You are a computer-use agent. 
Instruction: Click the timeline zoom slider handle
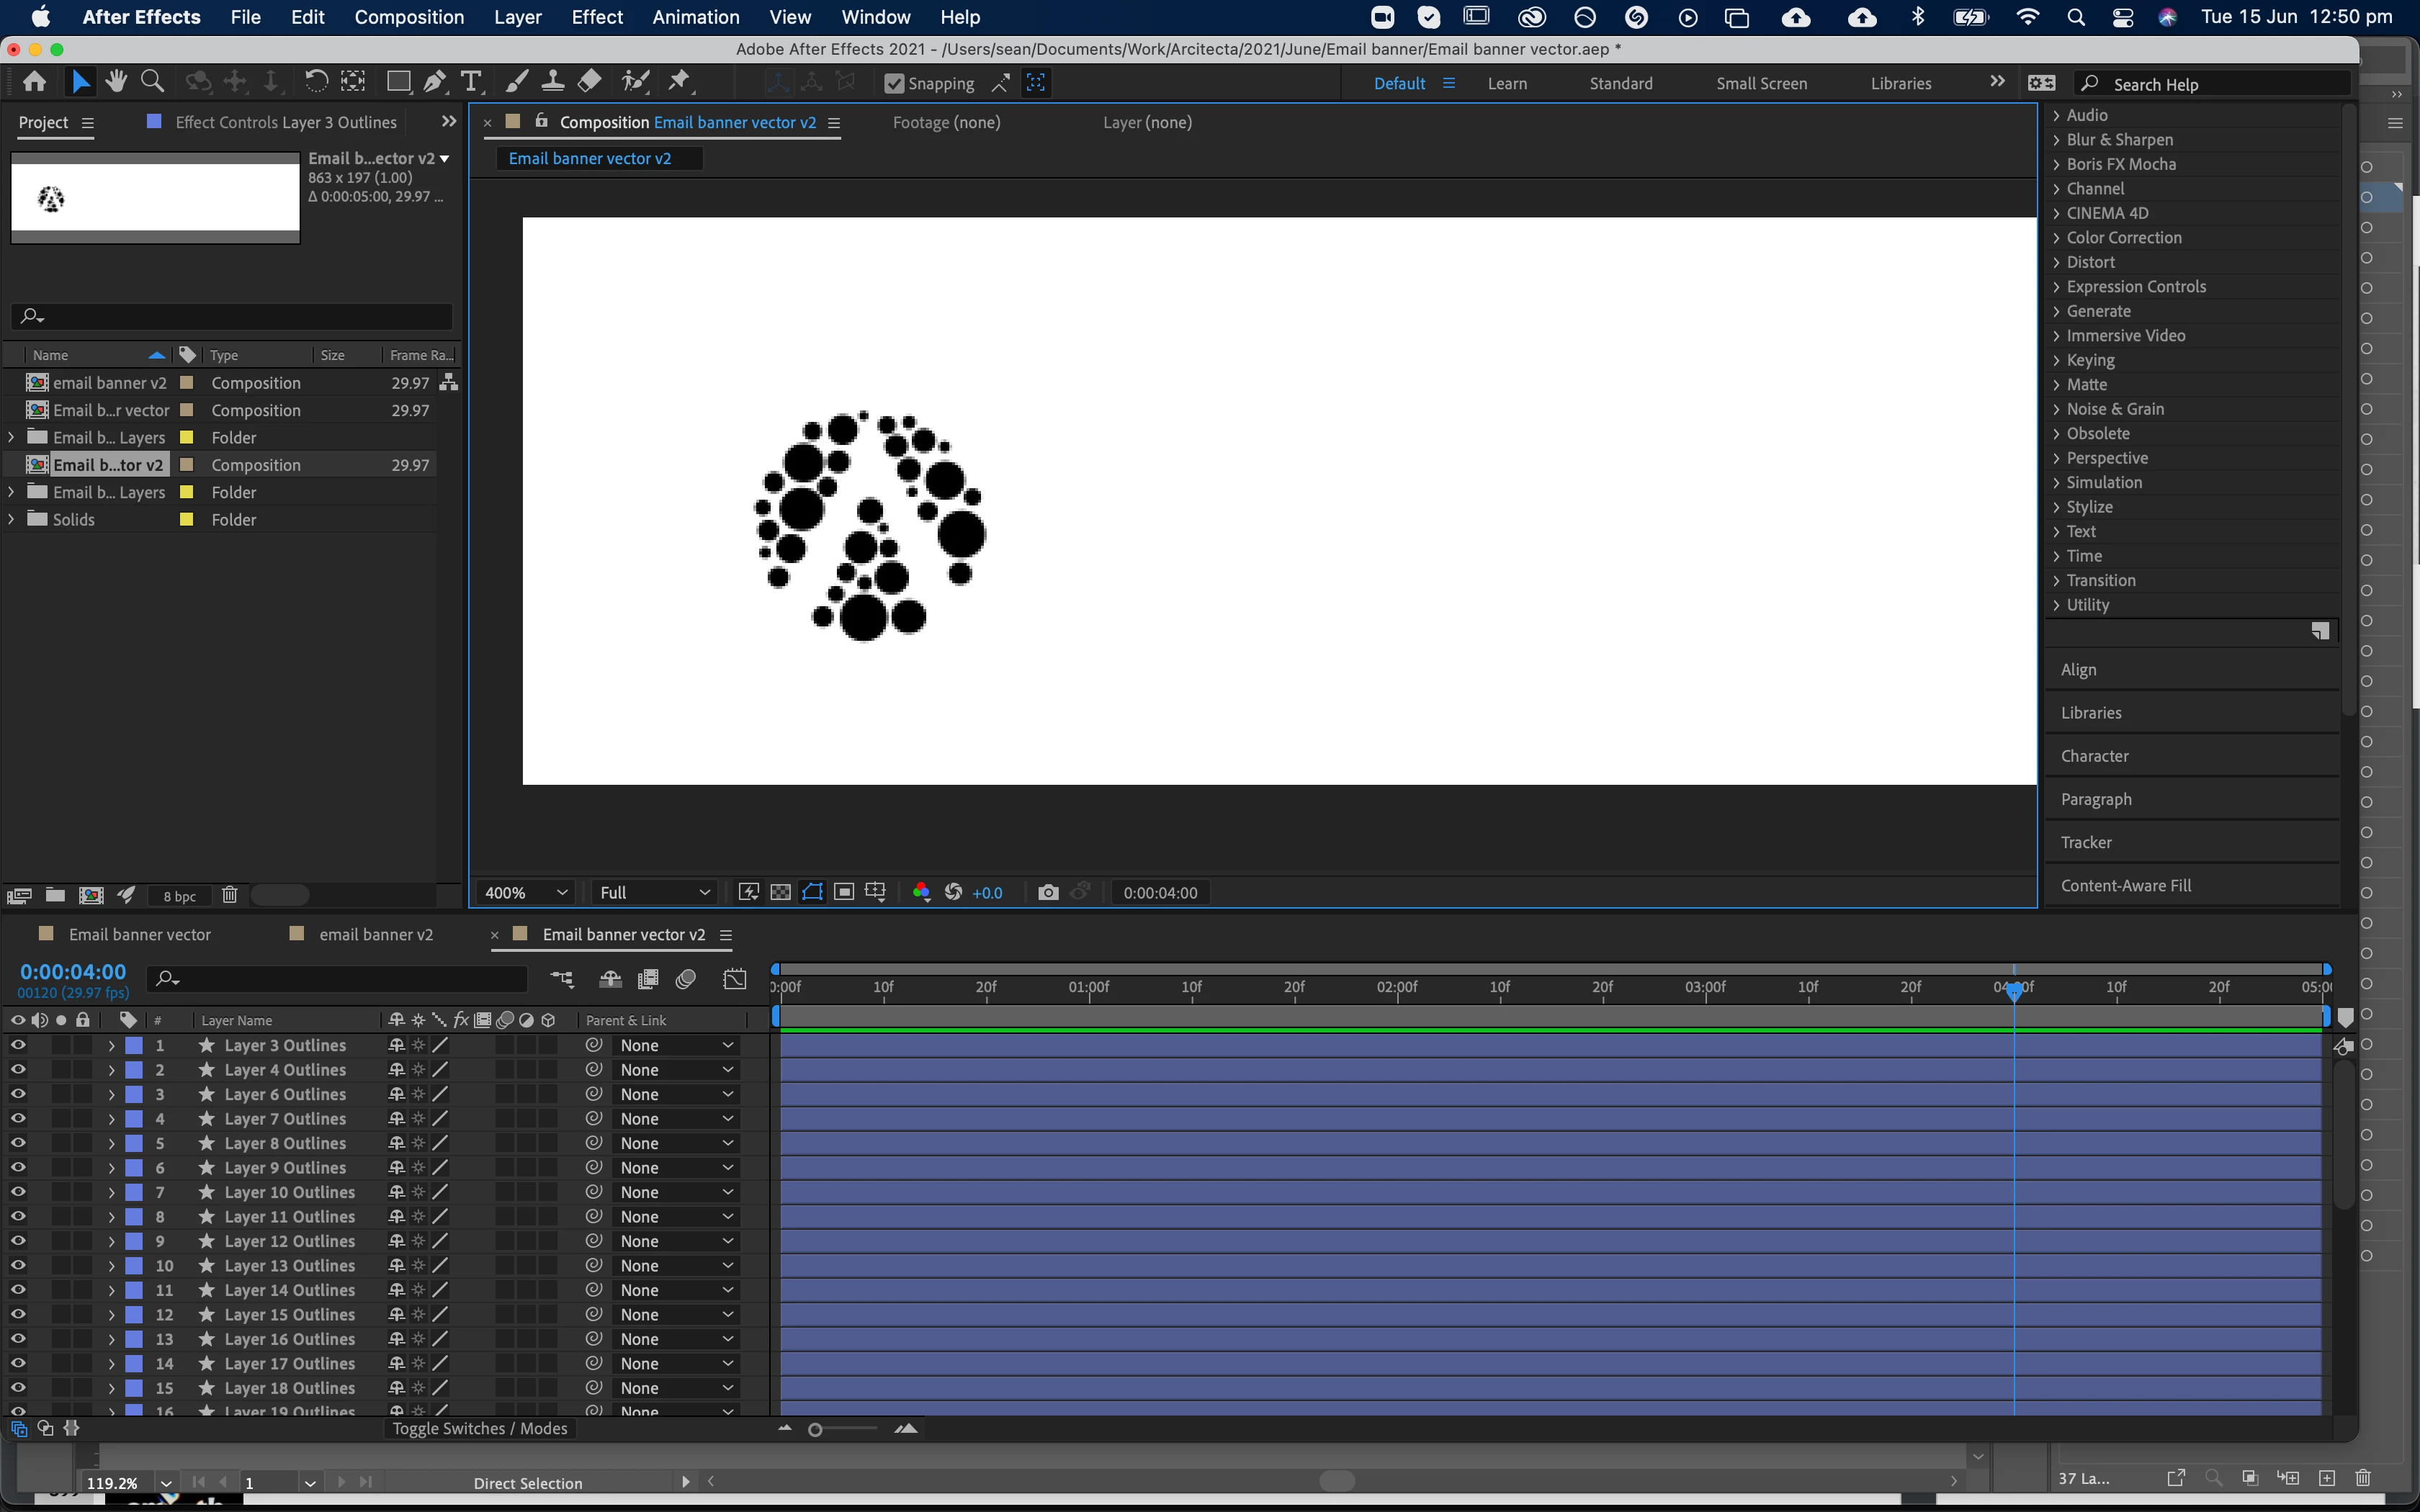[x=815, y=1430]
